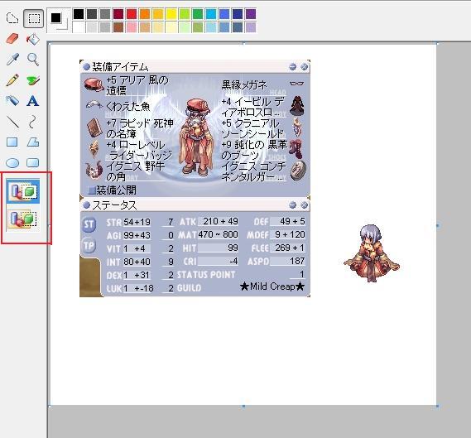The height and width of the screenshot is (438, 471).
Task: Pick the Rectangle shape tool
Action: point(12,142)
